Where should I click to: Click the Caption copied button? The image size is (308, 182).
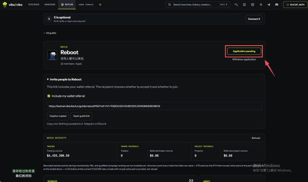click(x=58, y=116)
